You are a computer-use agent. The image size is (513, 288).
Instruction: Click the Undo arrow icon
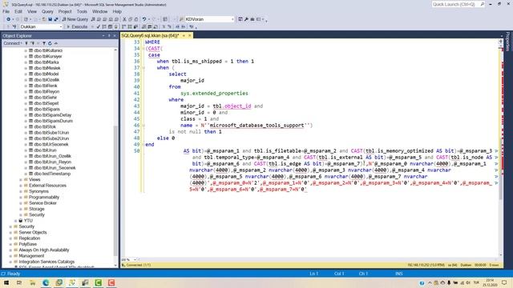144,19
